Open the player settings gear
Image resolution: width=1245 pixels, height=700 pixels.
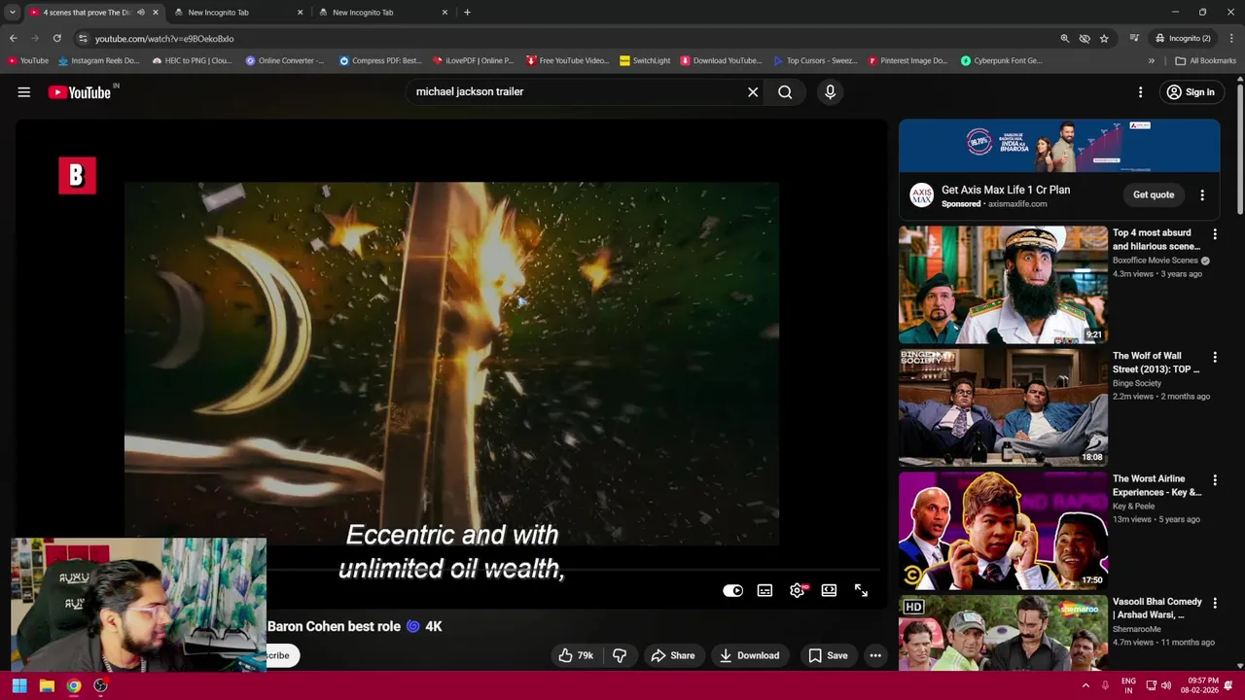[798, 590]
